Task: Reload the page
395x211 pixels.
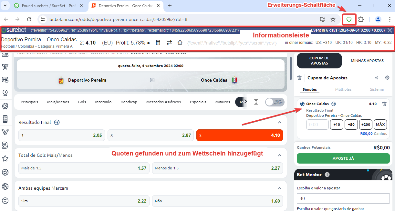Action: [x=29, y=19]
